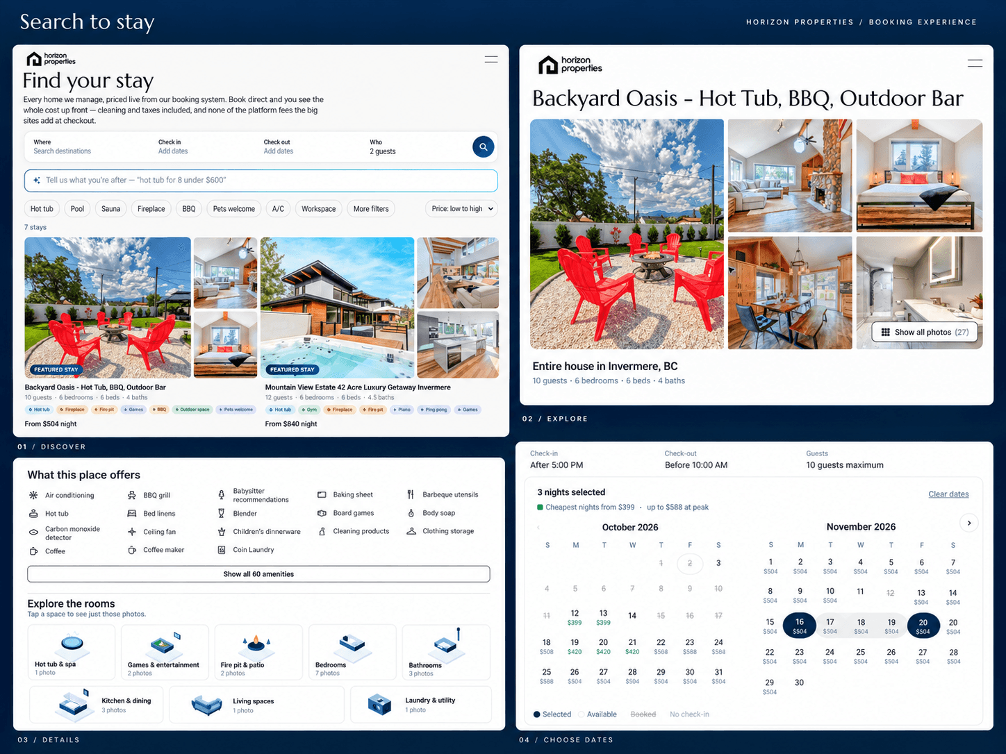
Task: Click the Living spaces sofa illustration
Action: pyautogui.click(x=206, y=705)
